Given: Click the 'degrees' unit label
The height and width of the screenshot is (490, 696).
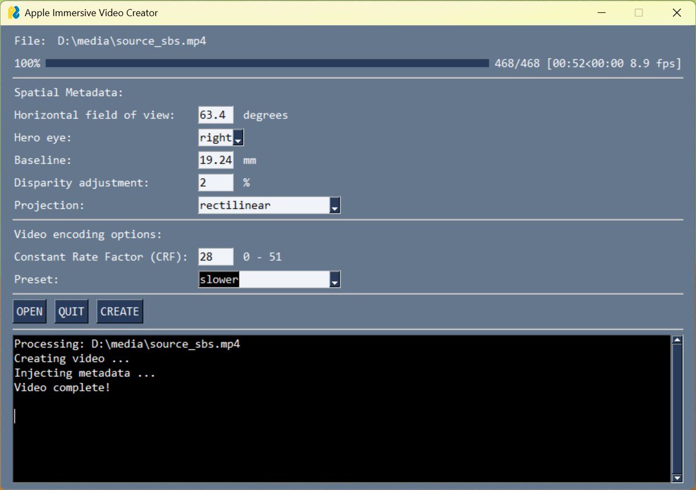Looking at the screenshot, I should pyautogui.click(x=265, y=115).
